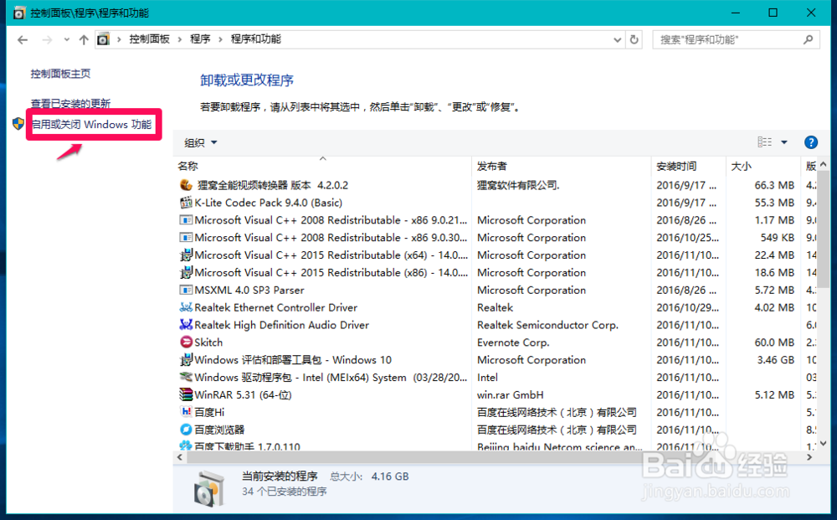Select the 百度浏览器 icon
Image resolution: width=837 pixels, height=520 pixels.
pyautogui.click(x=186, y=430)
